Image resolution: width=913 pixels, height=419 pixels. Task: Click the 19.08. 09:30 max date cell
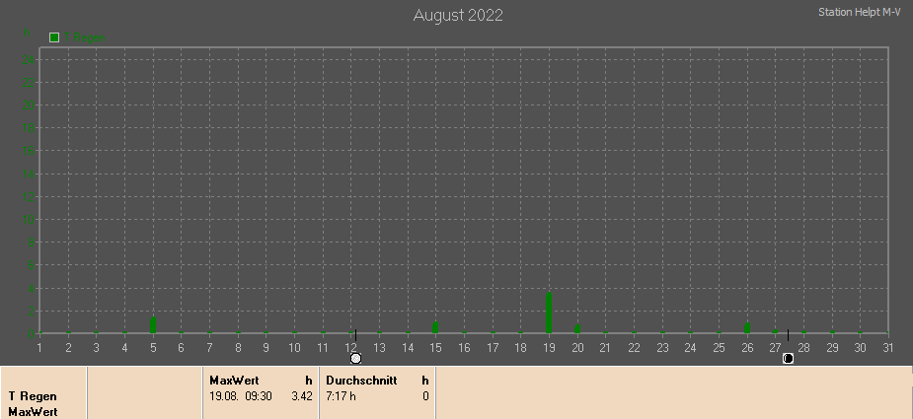pyautogui.click(x=241, y=396)
